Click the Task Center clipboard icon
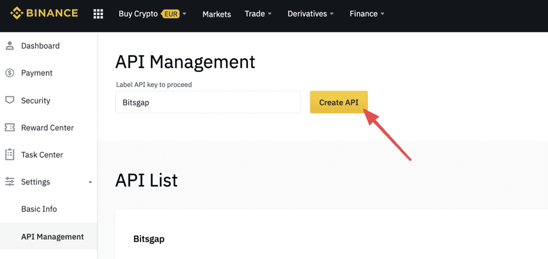 (10, 155)
